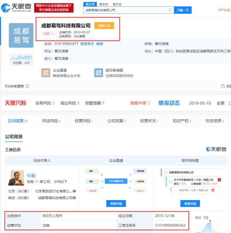The height and width of the screenshot is (233, 231).
Task: Click red 查看详情 link in risk bar
Action: pos(138,103)
